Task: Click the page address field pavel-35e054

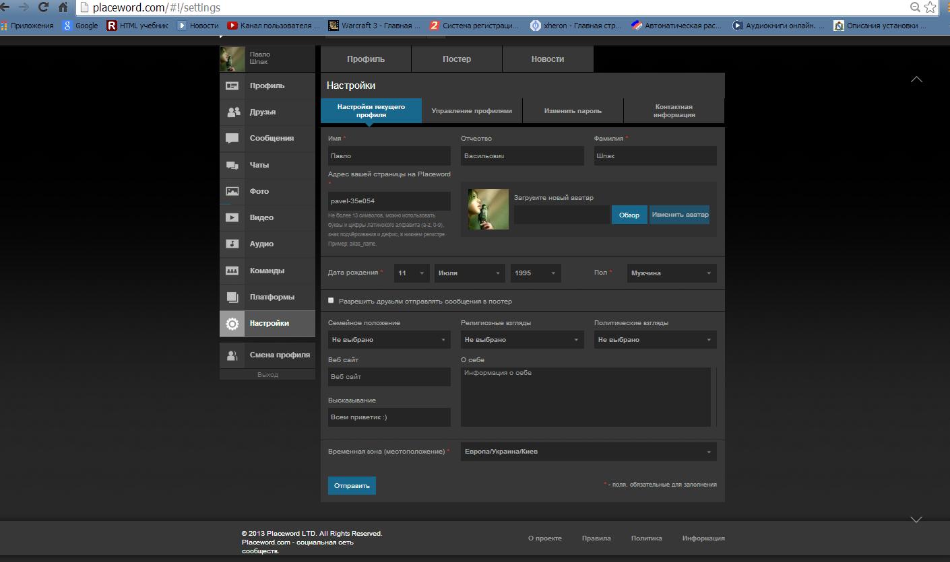Action: (389, 201)
